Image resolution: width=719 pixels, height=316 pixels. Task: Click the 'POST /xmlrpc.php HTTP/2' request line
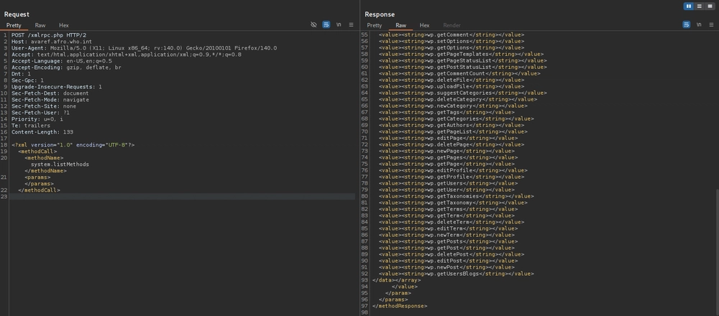click(49, 34)
